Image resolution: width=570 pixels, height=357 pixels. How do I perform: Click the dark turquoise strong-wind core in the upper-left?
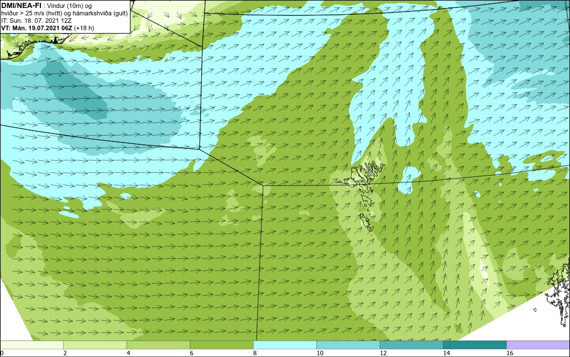75,89
